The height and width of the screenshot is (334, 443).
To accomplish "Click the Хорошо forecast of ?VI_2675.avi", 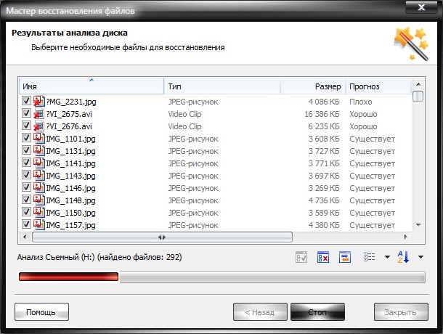I will coord(363,114).
